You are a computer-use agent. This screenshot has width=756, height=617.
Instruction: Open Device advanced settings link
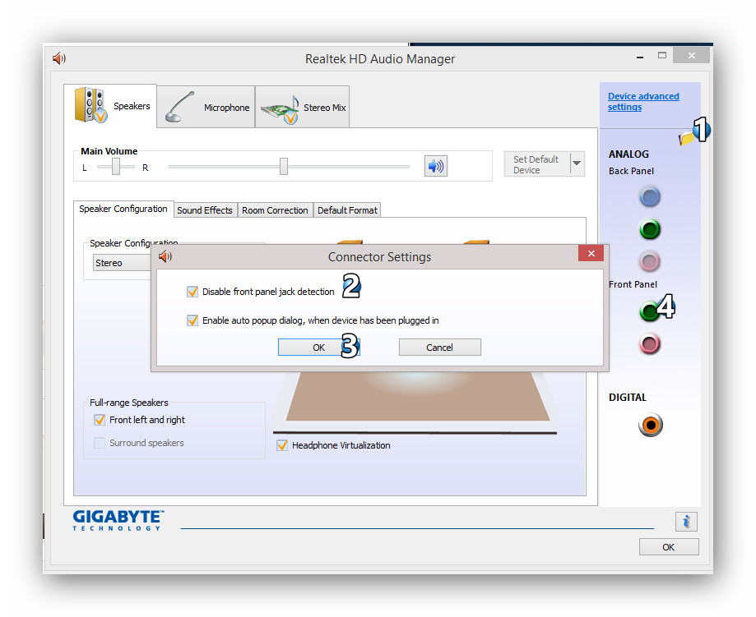coord(643,102)
